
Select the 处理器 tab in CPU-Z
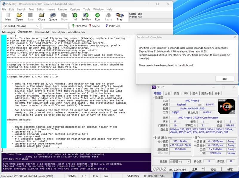point(158,93)
